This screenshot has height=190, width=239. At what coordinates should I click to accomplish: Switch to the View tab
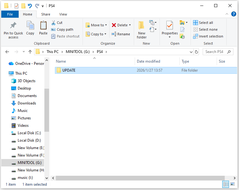point(63,14)
